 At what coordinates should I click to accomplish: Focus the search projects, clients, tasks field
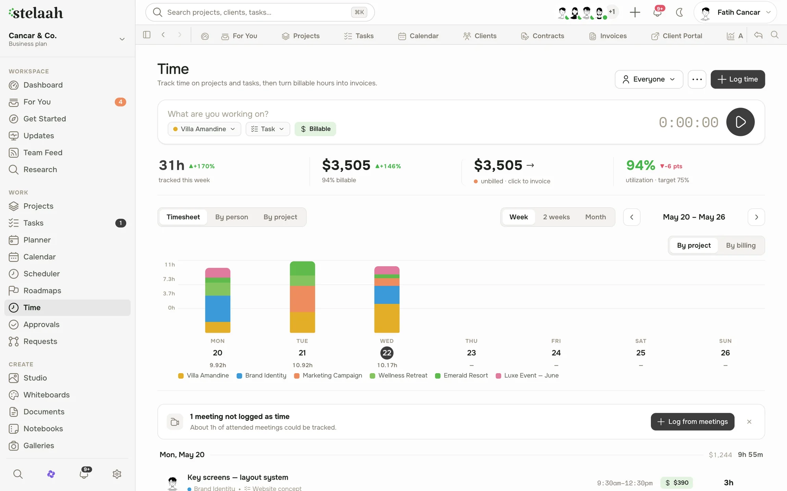tap(260, 12)
